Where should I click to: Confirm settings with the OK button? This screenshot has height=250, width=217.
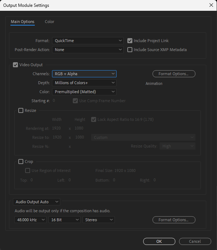159,241
